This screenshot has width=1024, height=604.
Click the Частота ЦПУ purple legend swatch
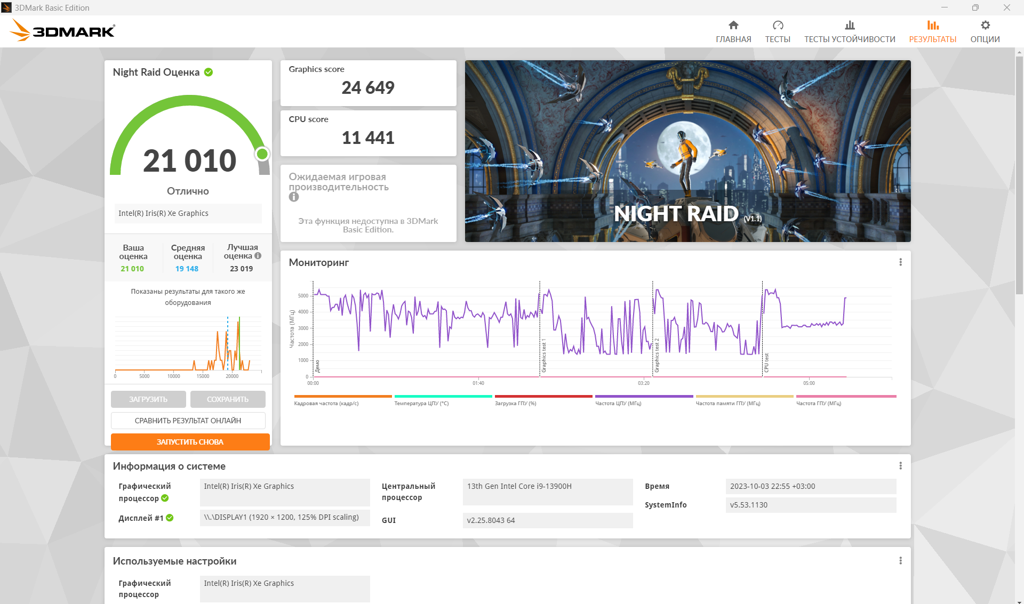pos(644,396)
